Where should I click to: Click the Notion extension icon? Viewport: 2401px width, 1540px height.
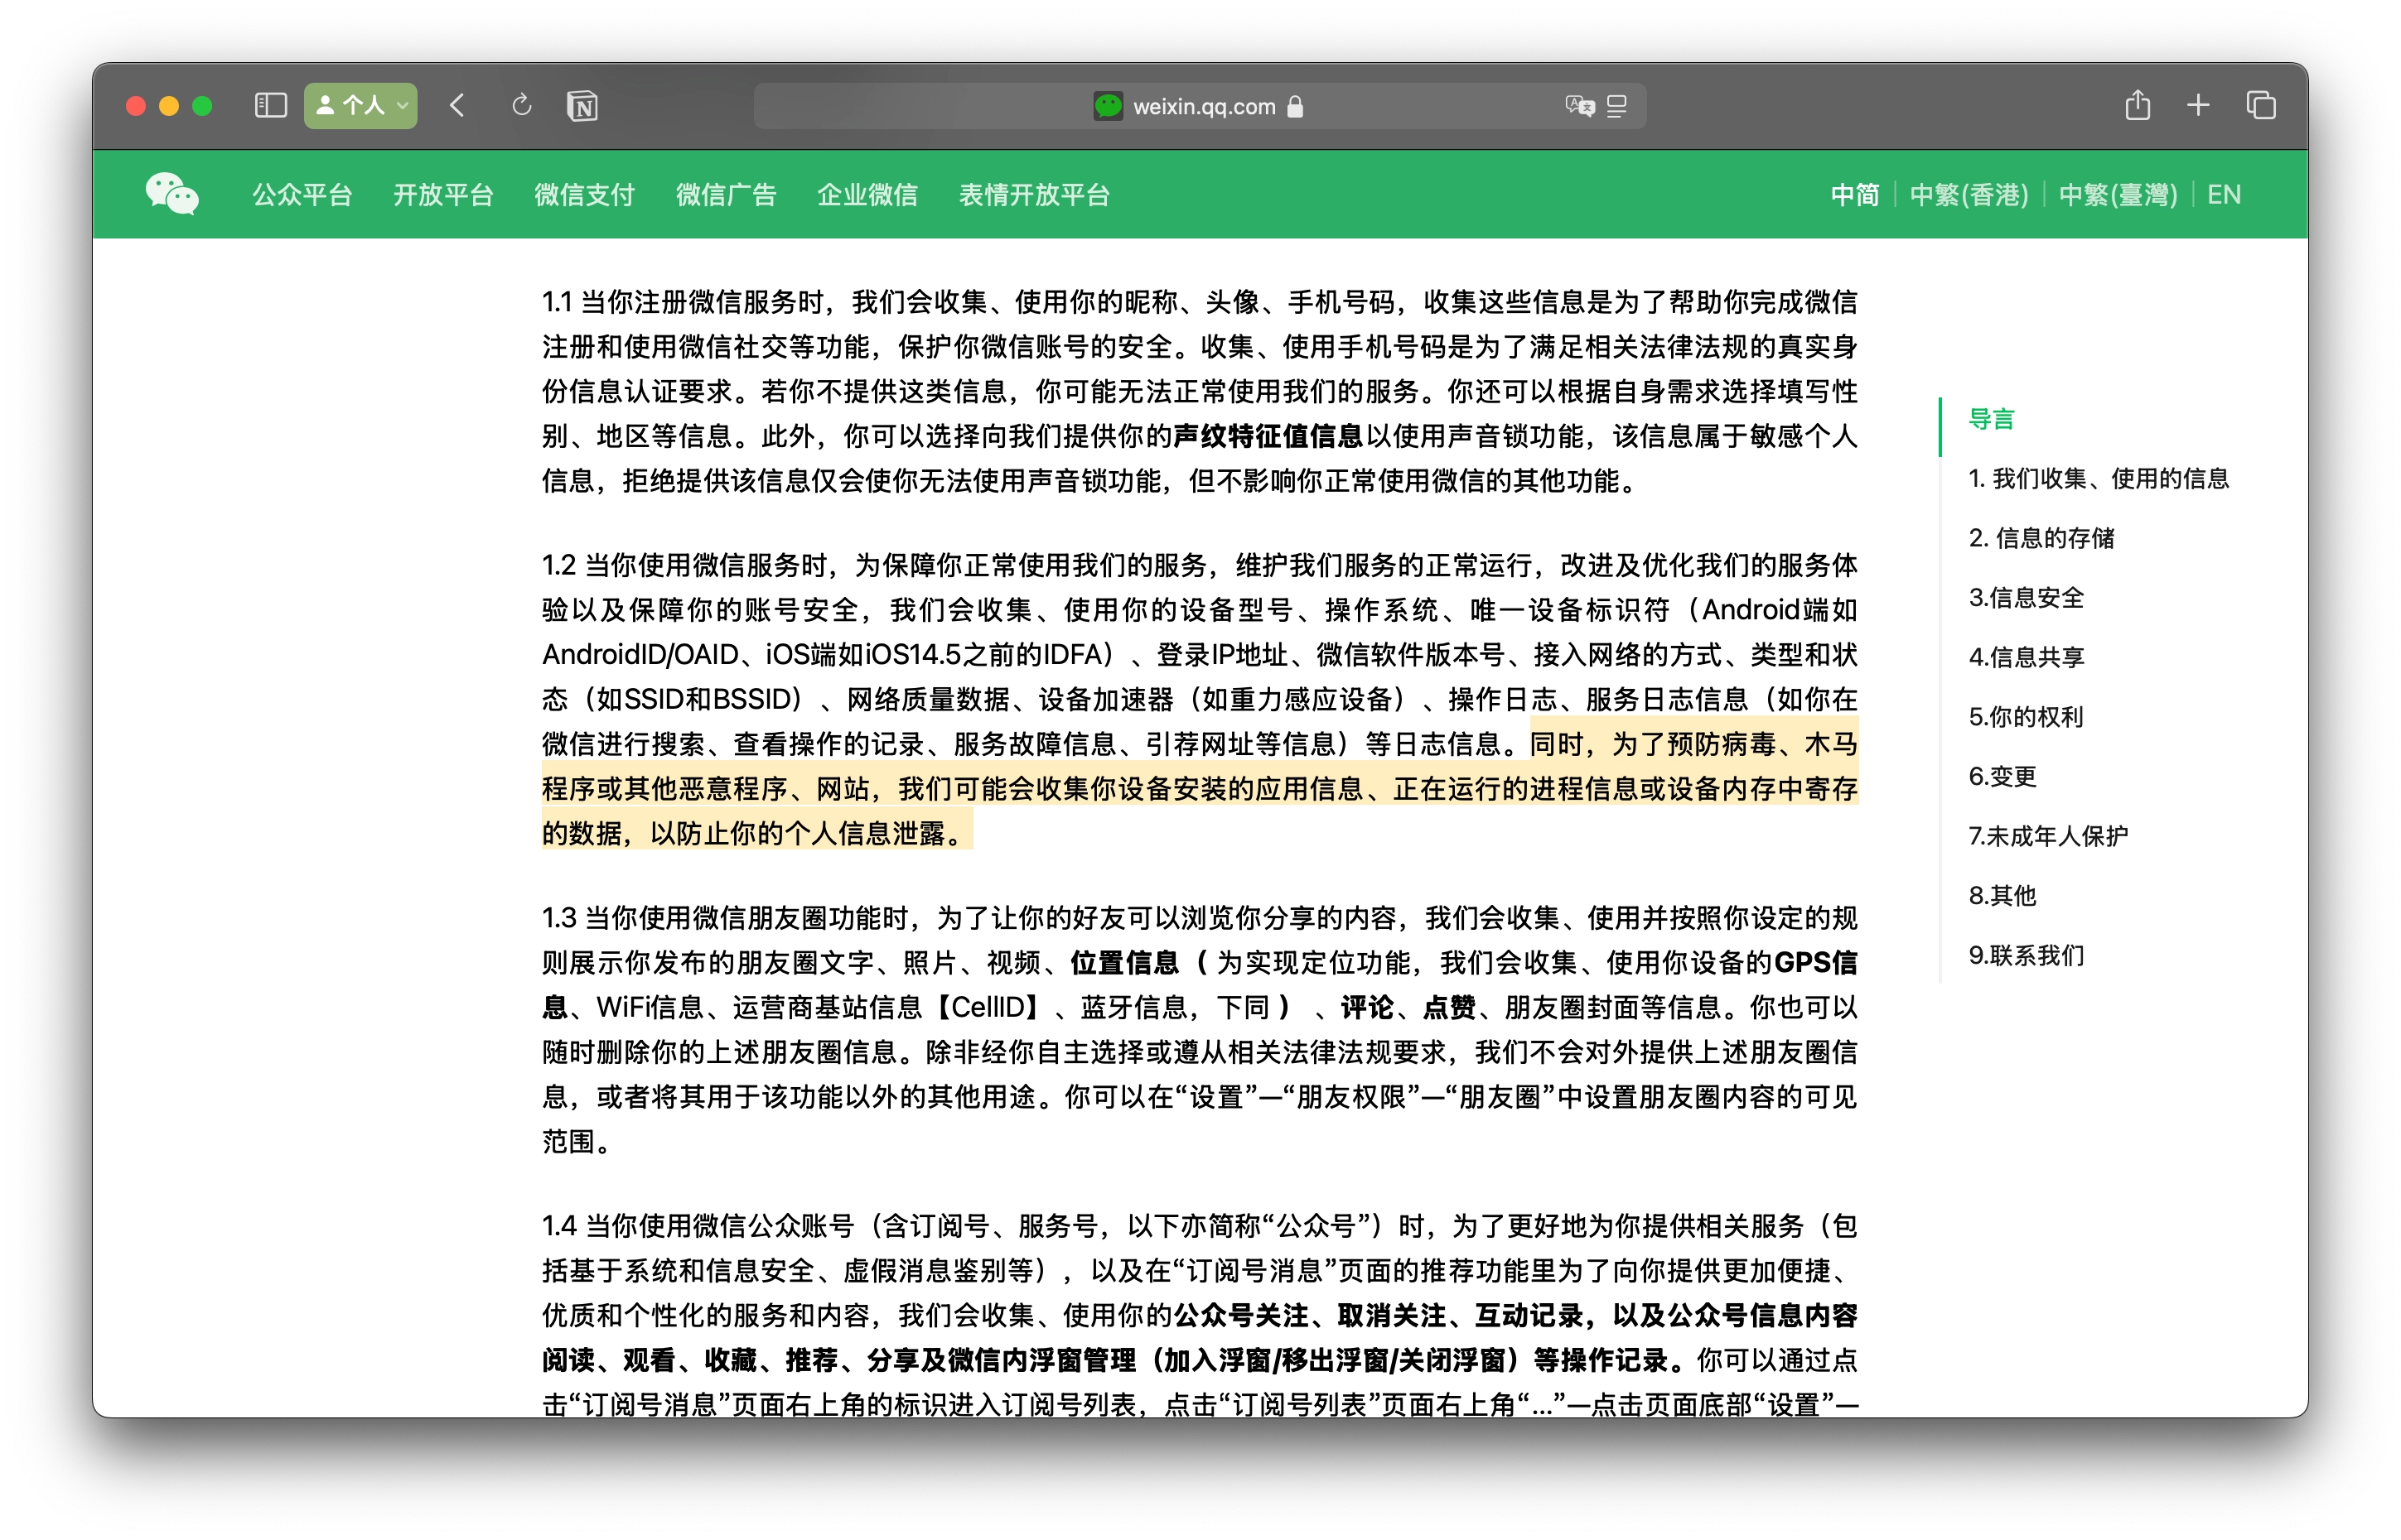582,106
